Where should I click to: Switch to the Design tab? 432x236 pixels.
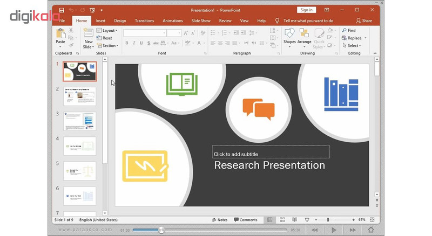(120, 20)
